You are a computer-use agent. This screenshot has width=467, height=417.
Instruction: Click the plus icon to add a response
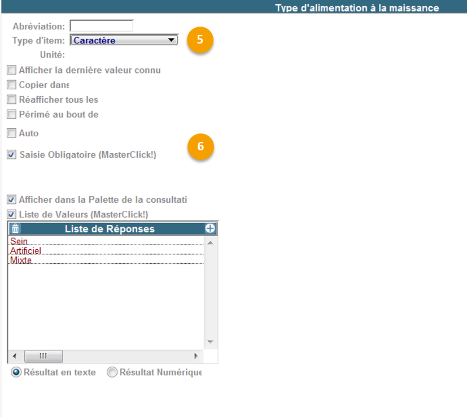(210, 229)
